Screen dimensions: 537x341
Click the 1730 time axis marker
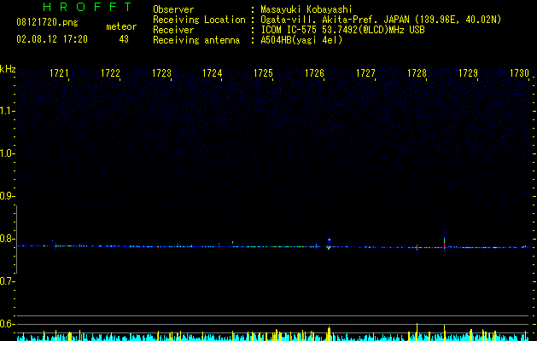pyautogui.click(x=519, y=73)
